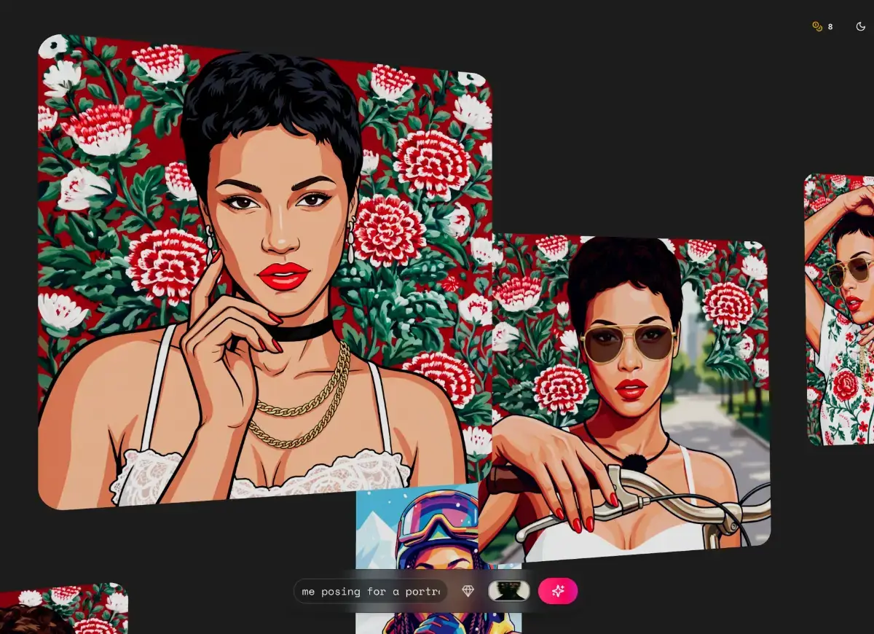Open the image of woman in sunglasses on bicycle
The image size is (874, 634).
631,399
